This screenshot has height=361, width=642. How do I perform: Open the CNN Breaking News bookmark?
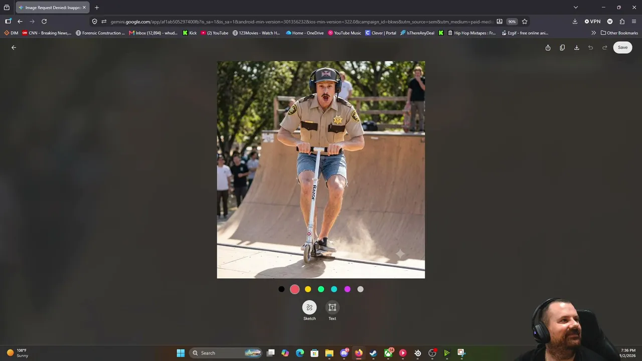47,33
